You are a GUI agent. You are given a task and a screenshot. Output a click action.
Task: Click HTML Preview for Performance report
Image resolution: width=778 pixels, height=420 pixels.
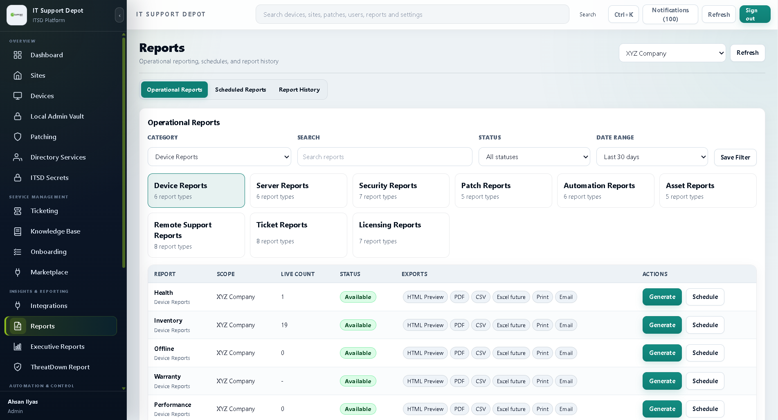tap(425, 409)
